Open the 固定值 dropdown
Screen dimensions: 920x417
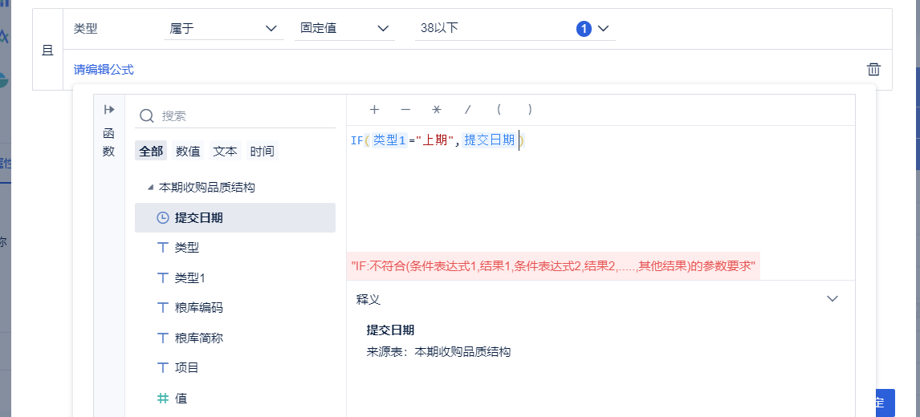coord(345,28)
